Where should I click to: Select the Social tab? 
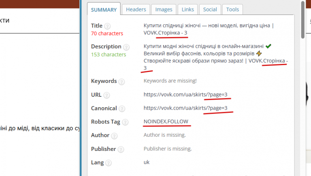pos(210,10)
